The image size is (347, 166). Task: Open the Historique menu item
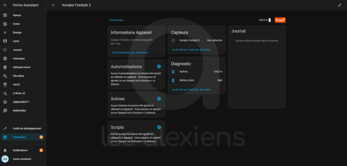tap(23, 58)
